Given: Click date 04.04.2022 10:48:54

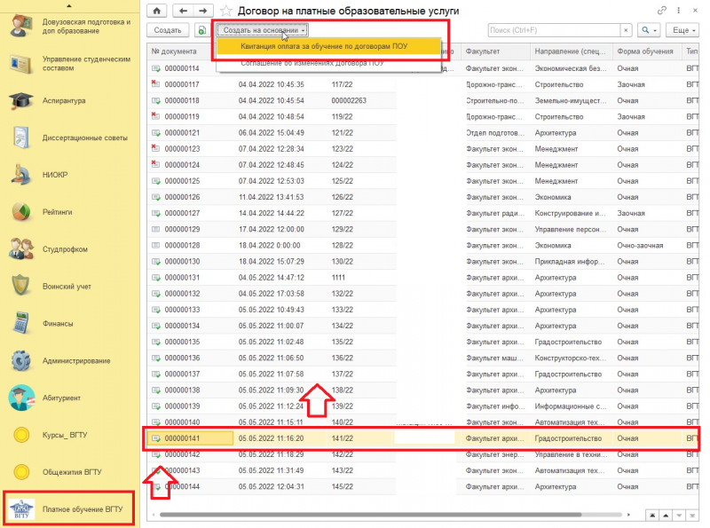Looking at the screenshot, I should point(272,117).
